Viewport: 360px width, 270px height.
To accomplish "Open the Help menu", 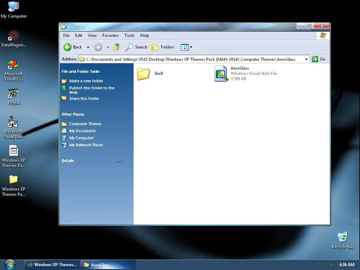I will (x=144, y=36).
